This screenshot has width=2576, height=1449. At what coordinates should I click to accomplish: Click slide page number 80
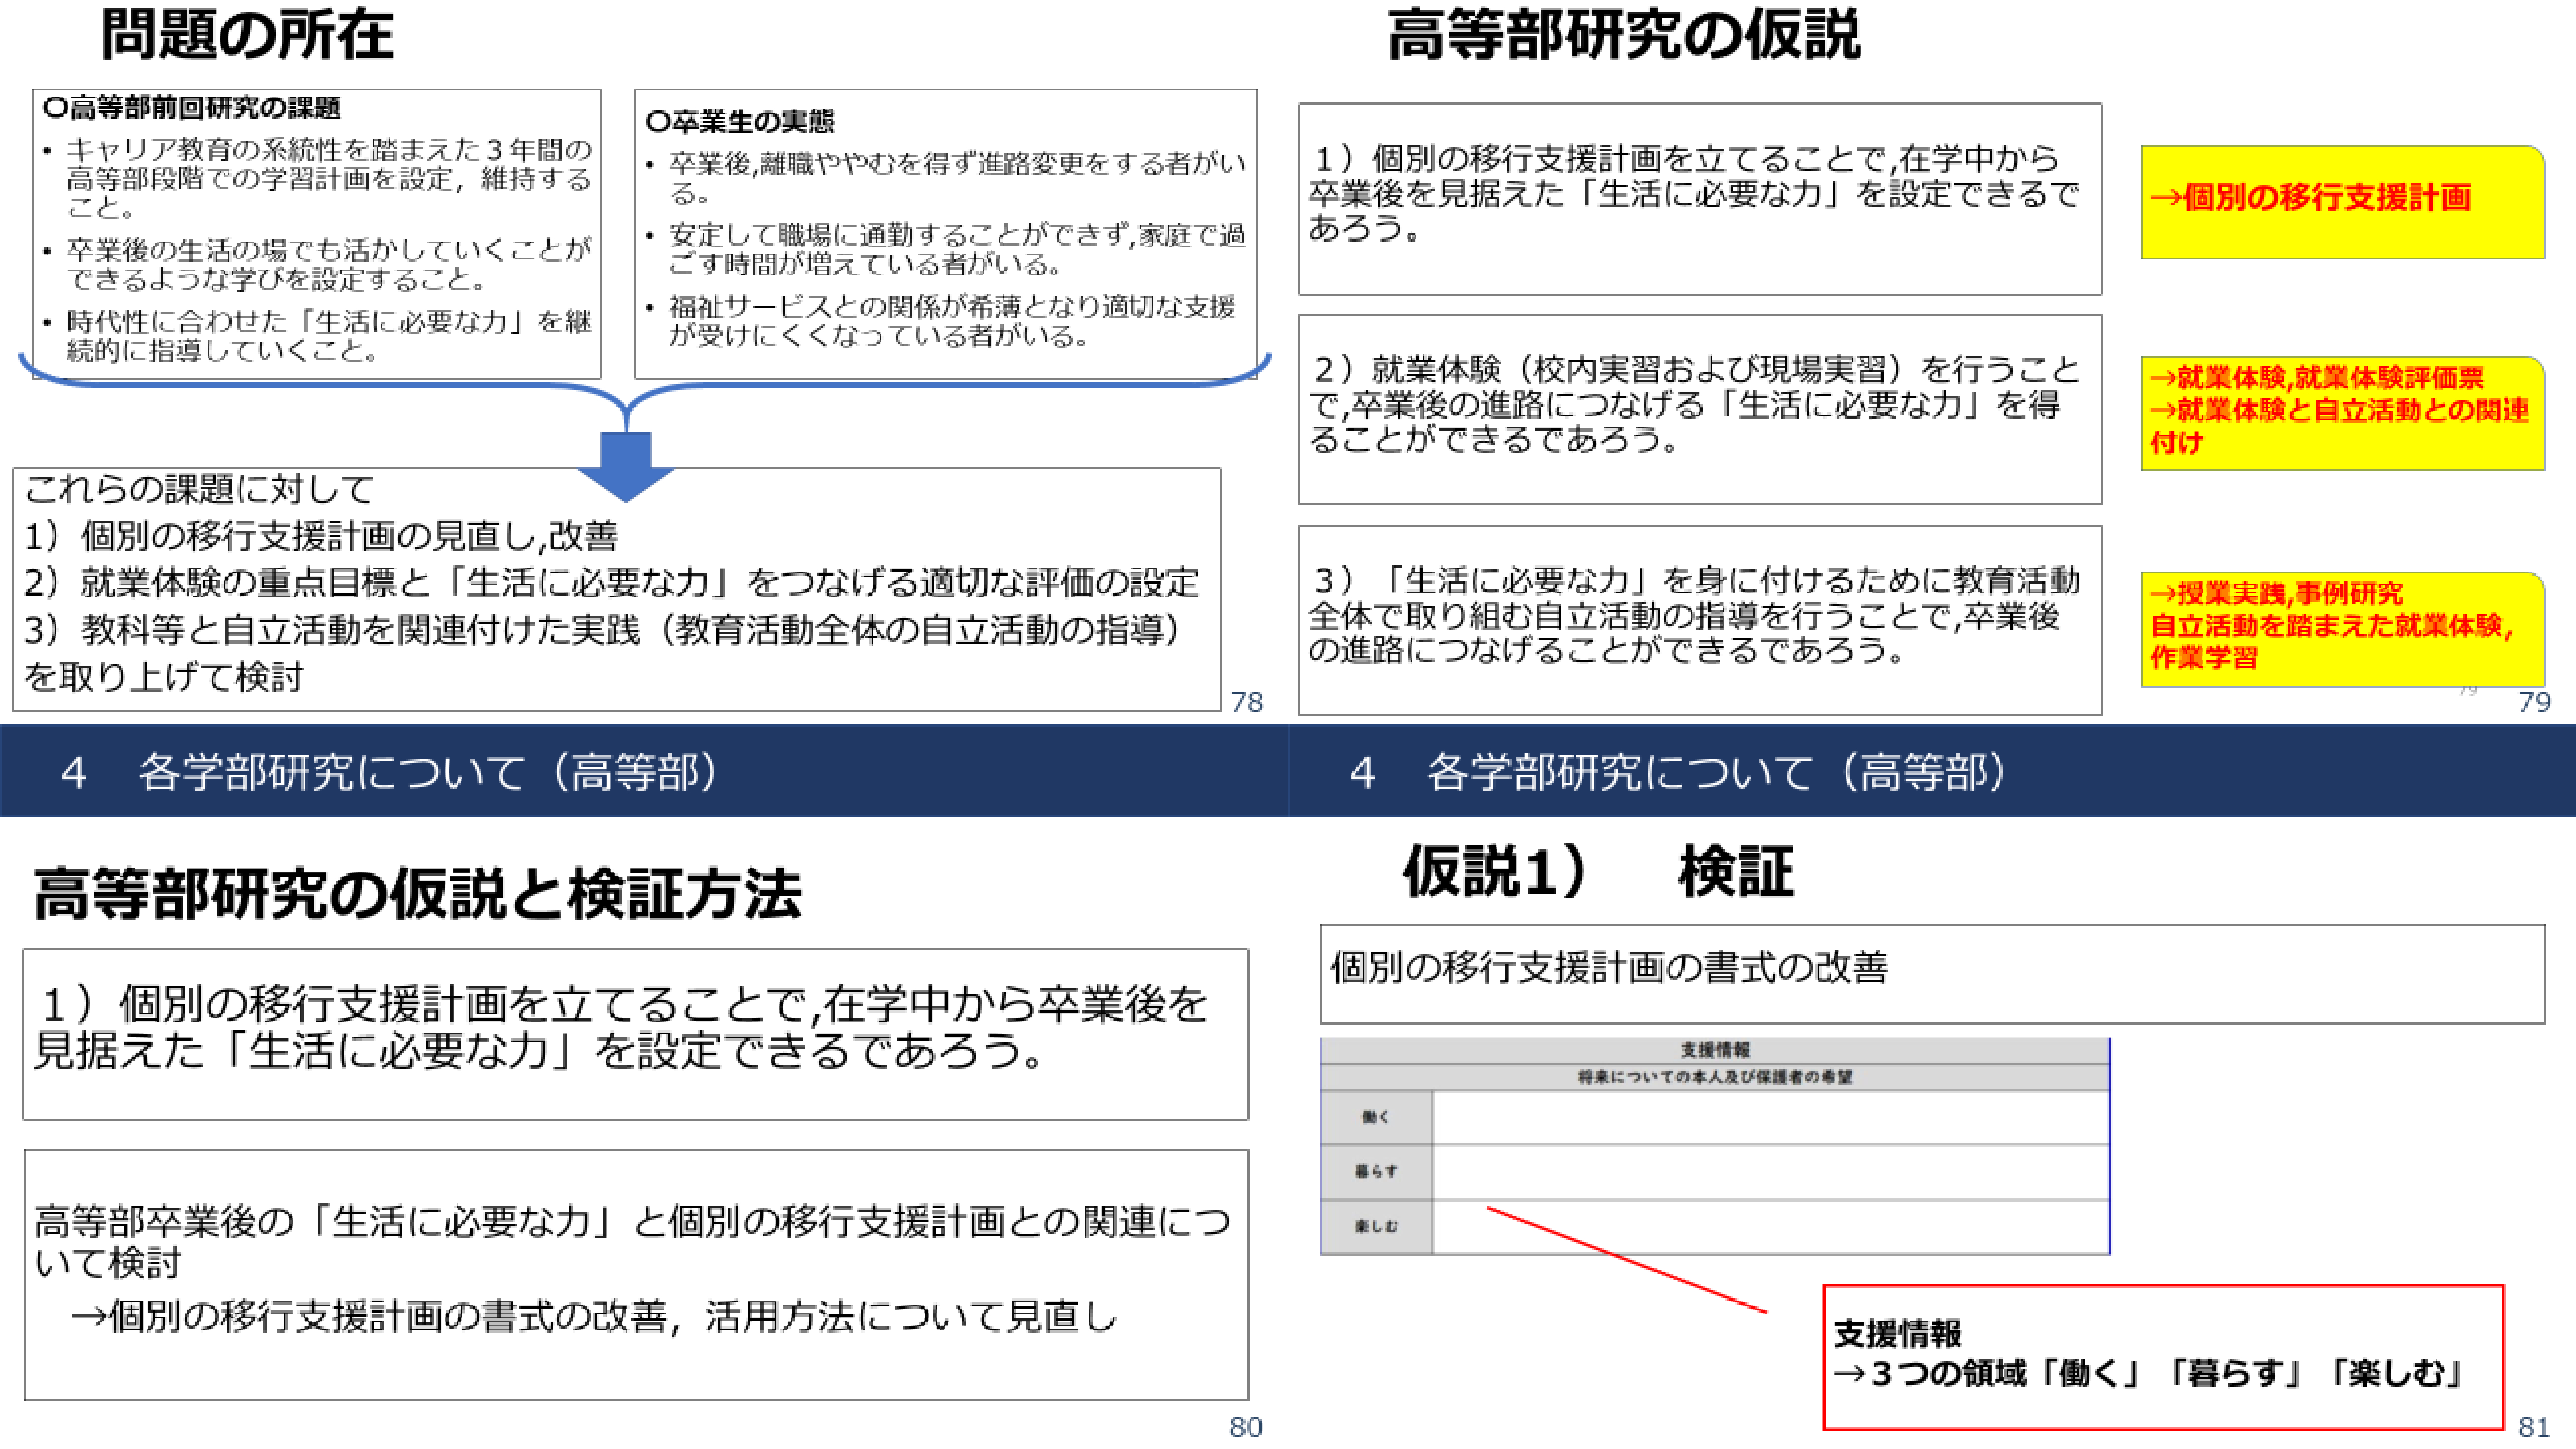click(x=1246, y=1427)
